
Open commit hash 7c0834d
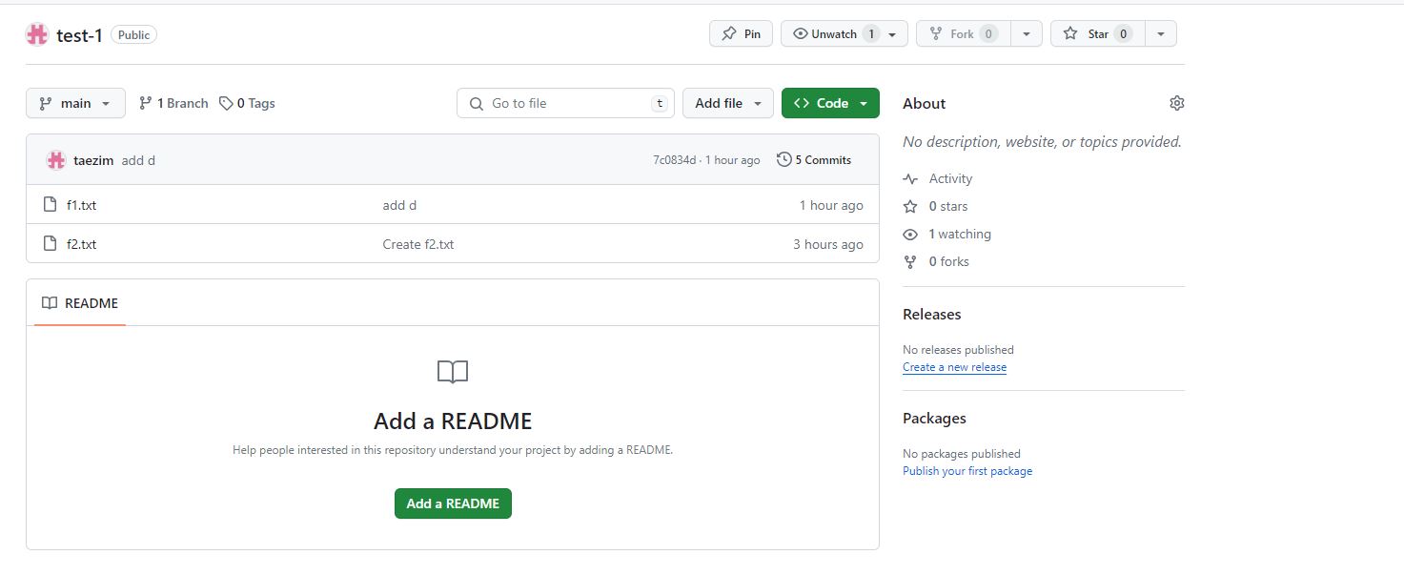tap(675, 160)
